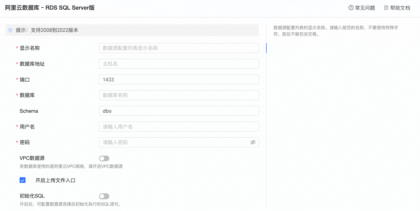Open the 帮助文档 help documentation link

(x=397, y=8)
